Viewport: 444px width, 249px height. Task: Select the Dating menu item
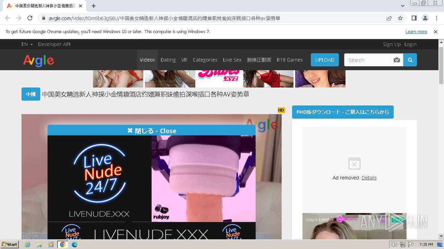pyautogui.click(x=168, y=60)
